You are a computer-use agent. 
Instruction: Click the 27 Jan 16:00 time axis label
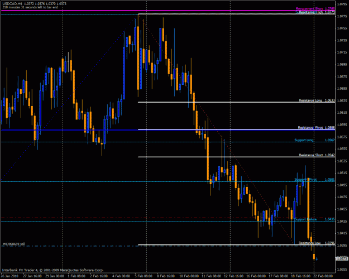click(32, 276)
